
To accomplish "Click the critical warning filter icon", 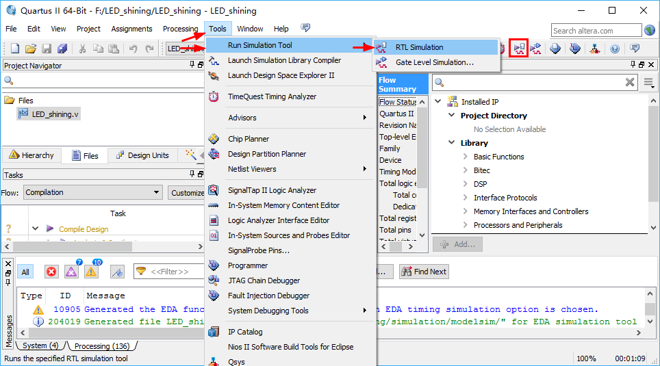I will (72, 272).
